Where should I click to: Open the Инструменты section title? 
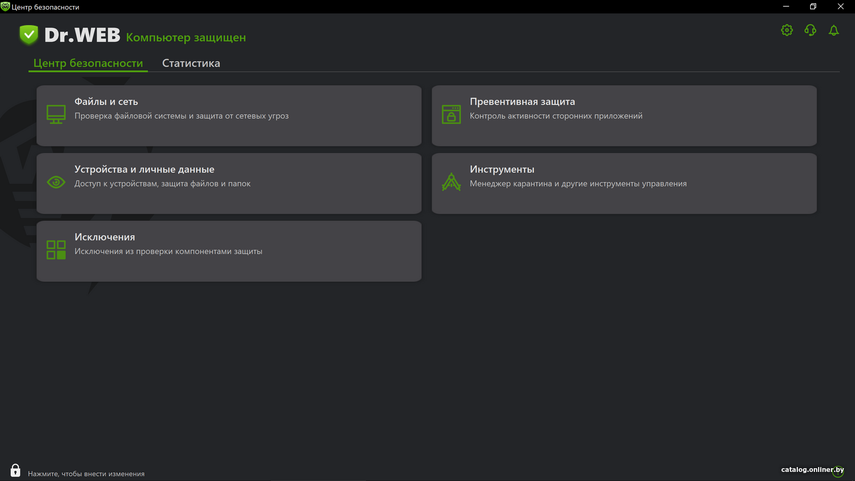[x=502, y=169]
